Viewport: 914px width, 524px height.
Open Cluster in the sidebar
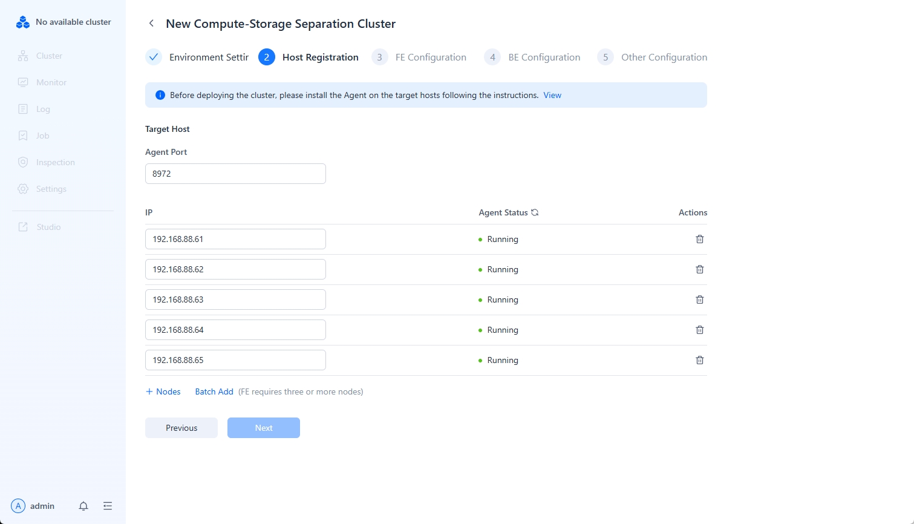click(49, 56)
